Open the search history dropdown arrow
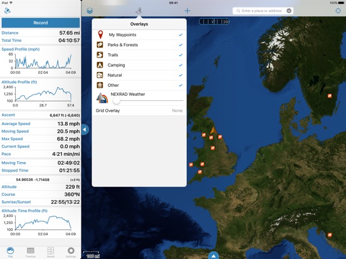 tap(289, 11)
